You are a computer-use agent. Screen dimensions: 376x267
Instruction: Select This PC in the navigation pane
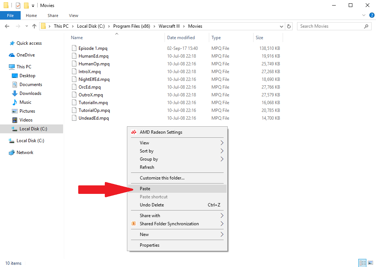point(24,67)
